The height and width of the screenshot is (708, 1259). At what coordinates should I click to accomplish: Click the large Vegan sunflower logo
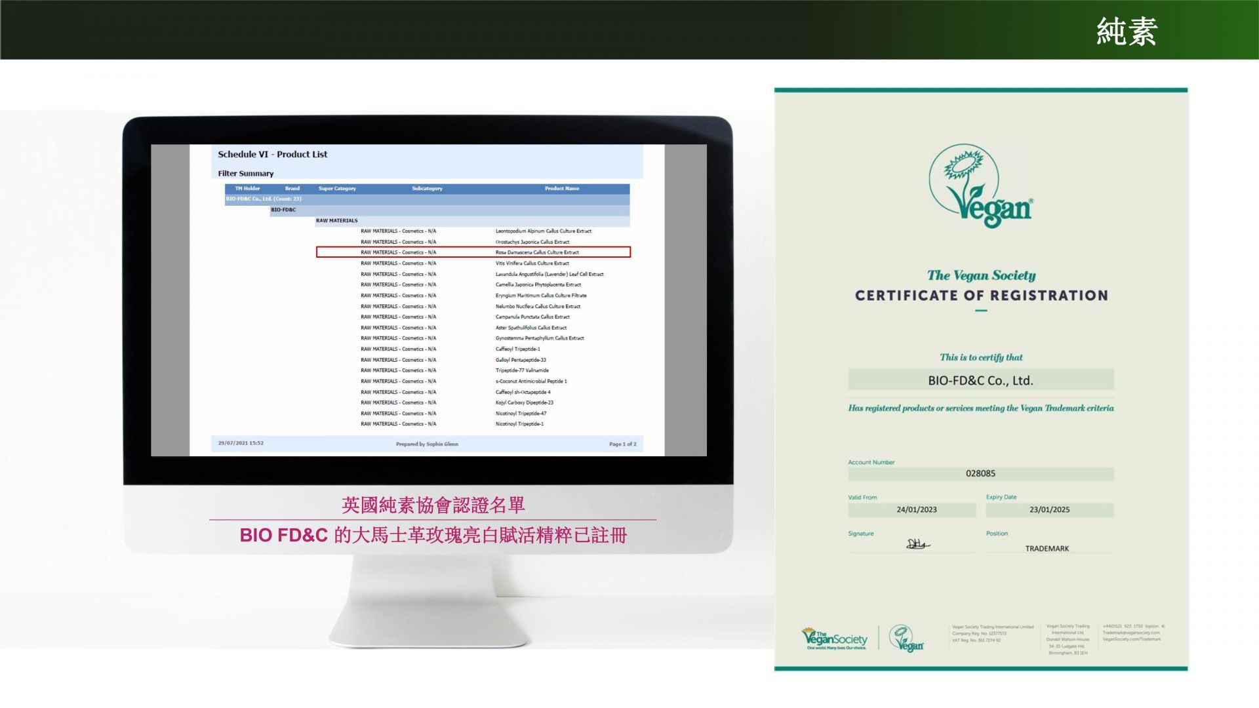pyautogui.click(x=981, y=187)
